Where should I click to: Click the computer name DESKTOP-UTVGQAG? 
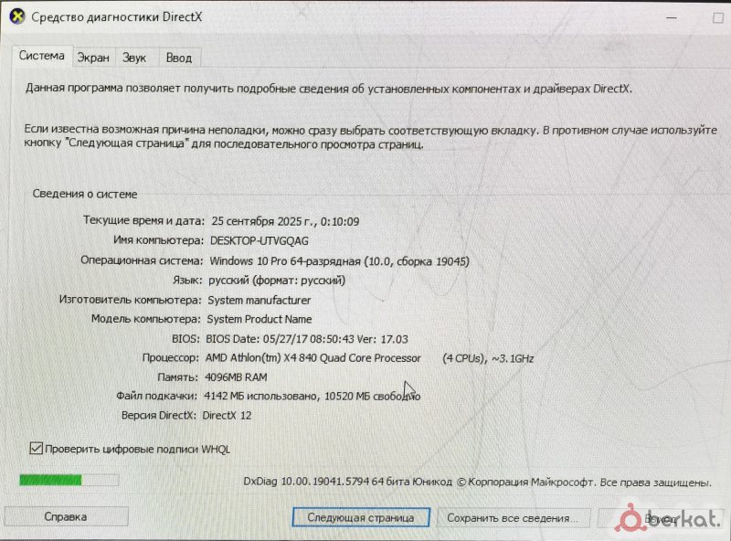[x=258, y=240]
